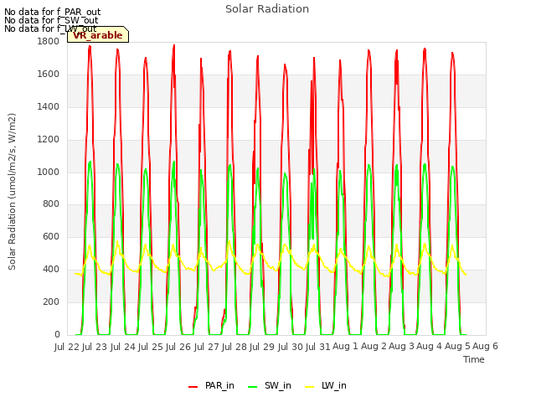536x402 pixels.
Task: Click the Jul 23 x-axis date label
Action: [x=95, y=347]
